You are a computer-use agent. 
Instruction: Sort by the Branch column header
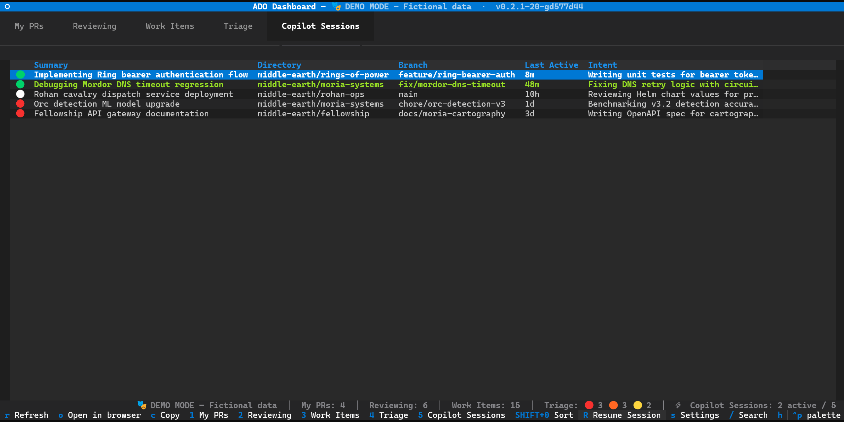413,65
